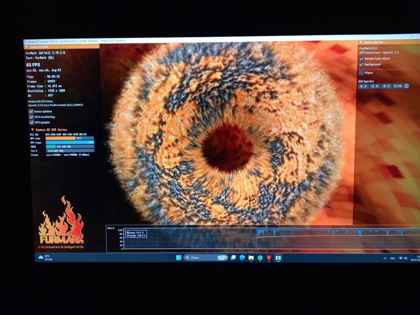Viewport: 420px width, 315px height.
Task: Click the active blue window taskbar icon
Action: 278,258
